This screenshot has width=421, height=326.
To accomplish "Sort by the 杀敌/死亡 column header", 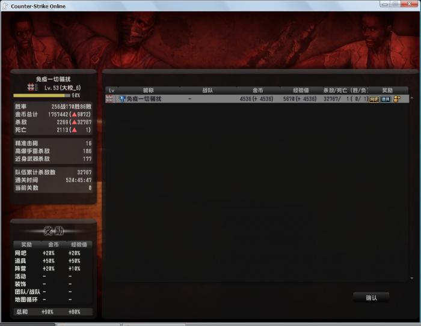I will coord(345,91).
